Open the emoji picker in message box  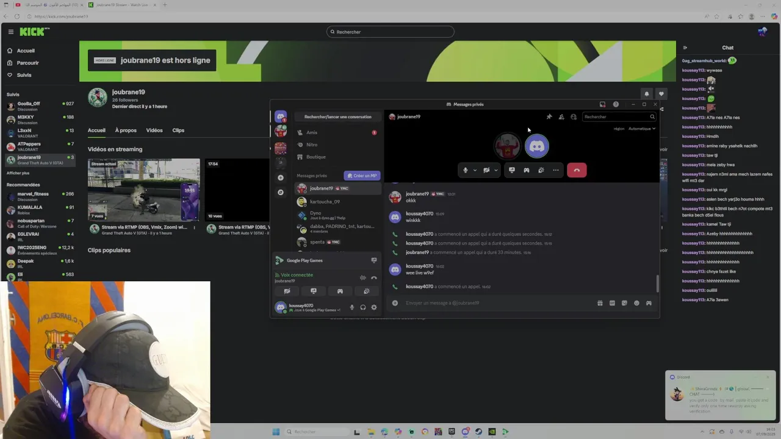point(636,303)
